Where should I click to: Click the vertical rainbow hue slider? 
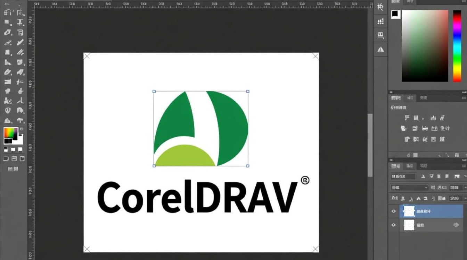457,46
